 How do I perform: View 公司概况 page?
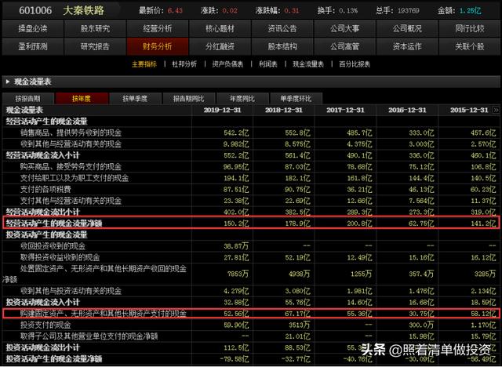pos(407,28)
